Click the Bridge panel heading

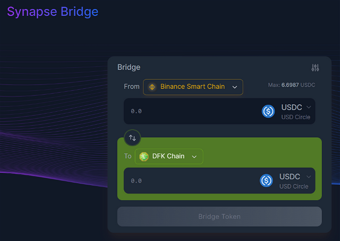129,68
